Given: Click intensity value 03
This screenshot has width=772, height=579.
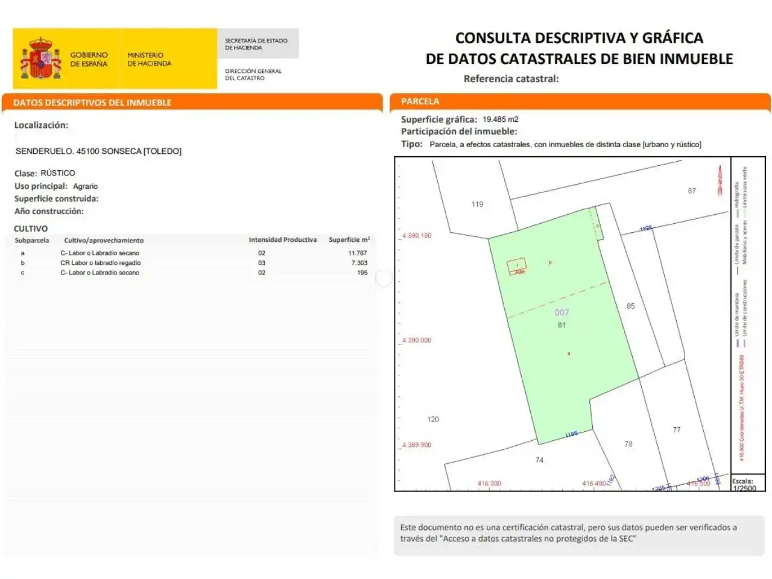Looking at the screenshot, I should (x=262, y=263).
